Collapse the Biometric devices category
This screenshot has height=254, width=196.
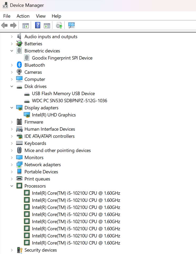pyautogui.click(x=12, y=51)
